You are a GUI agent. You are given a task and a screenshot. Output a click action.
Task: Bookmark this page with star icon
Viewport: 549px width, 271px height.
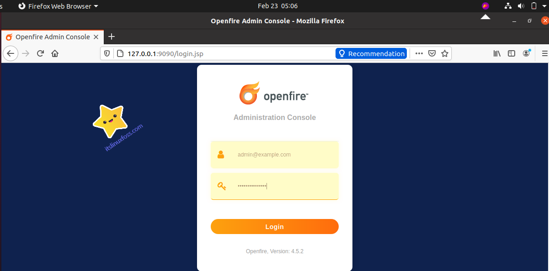tap(444, 53)
